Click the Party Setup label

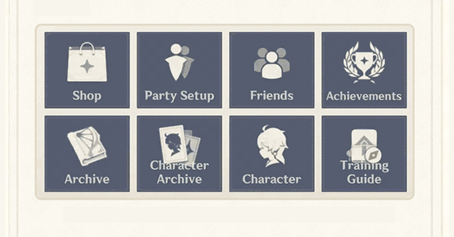[179, 96]
